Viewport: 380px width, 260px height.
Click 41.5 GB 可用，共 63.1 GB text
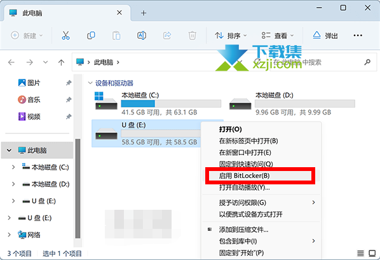(x=159, y=113)
